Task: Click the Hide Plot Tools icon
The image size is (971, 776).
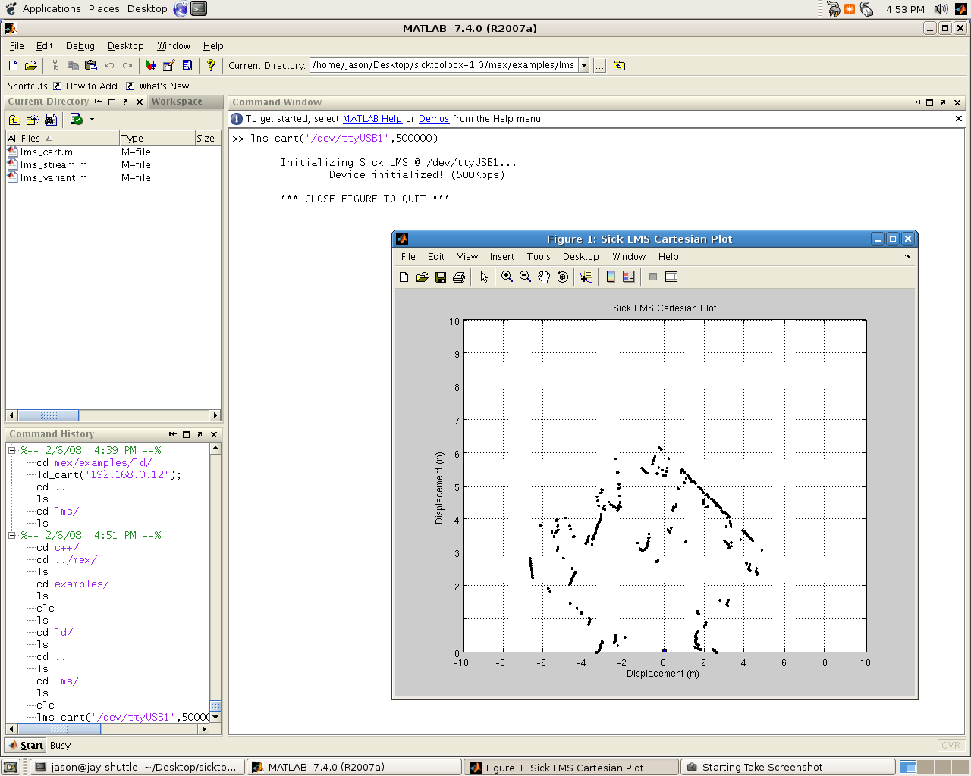Action: click(x=653, y=277)
